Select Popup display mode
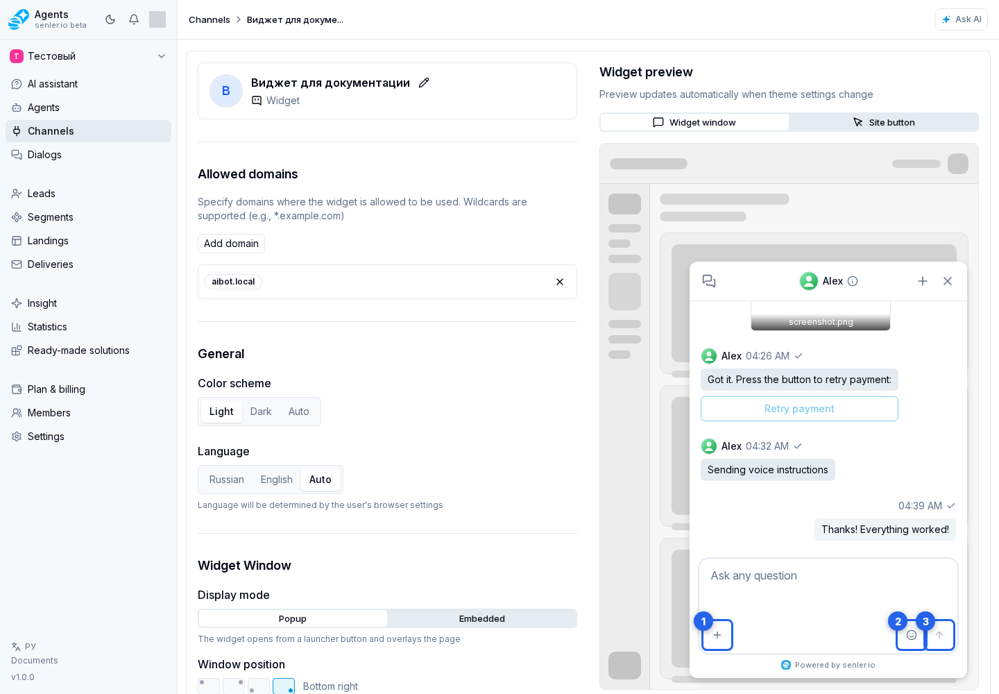Viewport: 999px width, 694px height. pyautogui.click(x=293, y=618)
